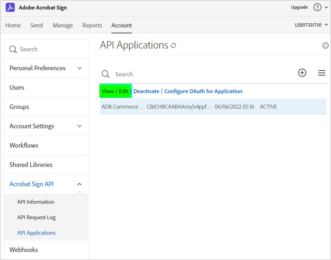Expand the Personal Preferences section
Image resolution: width=331 pixels, height=260 pixels.
pyautogui.click(x=79, y=68)
